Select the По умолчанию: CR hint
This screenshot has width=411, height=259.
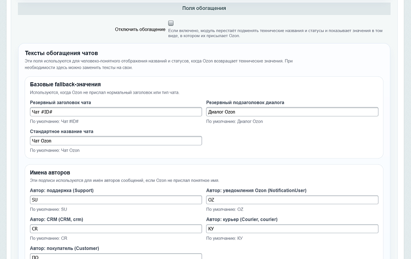point(48,238)
